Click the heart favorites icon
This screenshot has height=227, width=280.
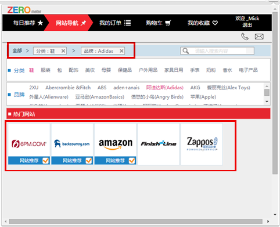point(215,23)
